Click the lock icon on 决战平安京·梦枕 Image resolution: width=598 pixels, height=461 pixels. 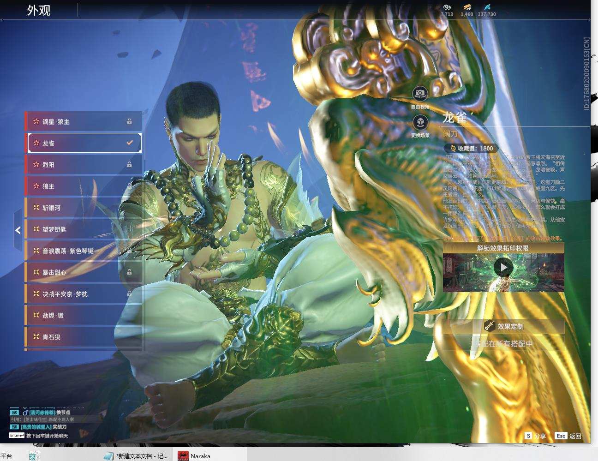tap(129, 294)
